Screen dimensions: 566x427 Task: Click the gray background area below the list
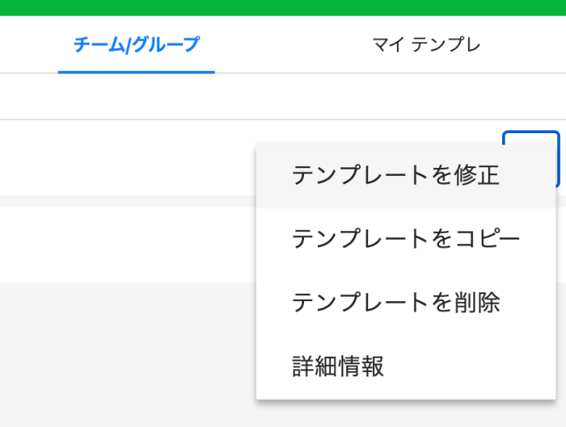point(128,354)
